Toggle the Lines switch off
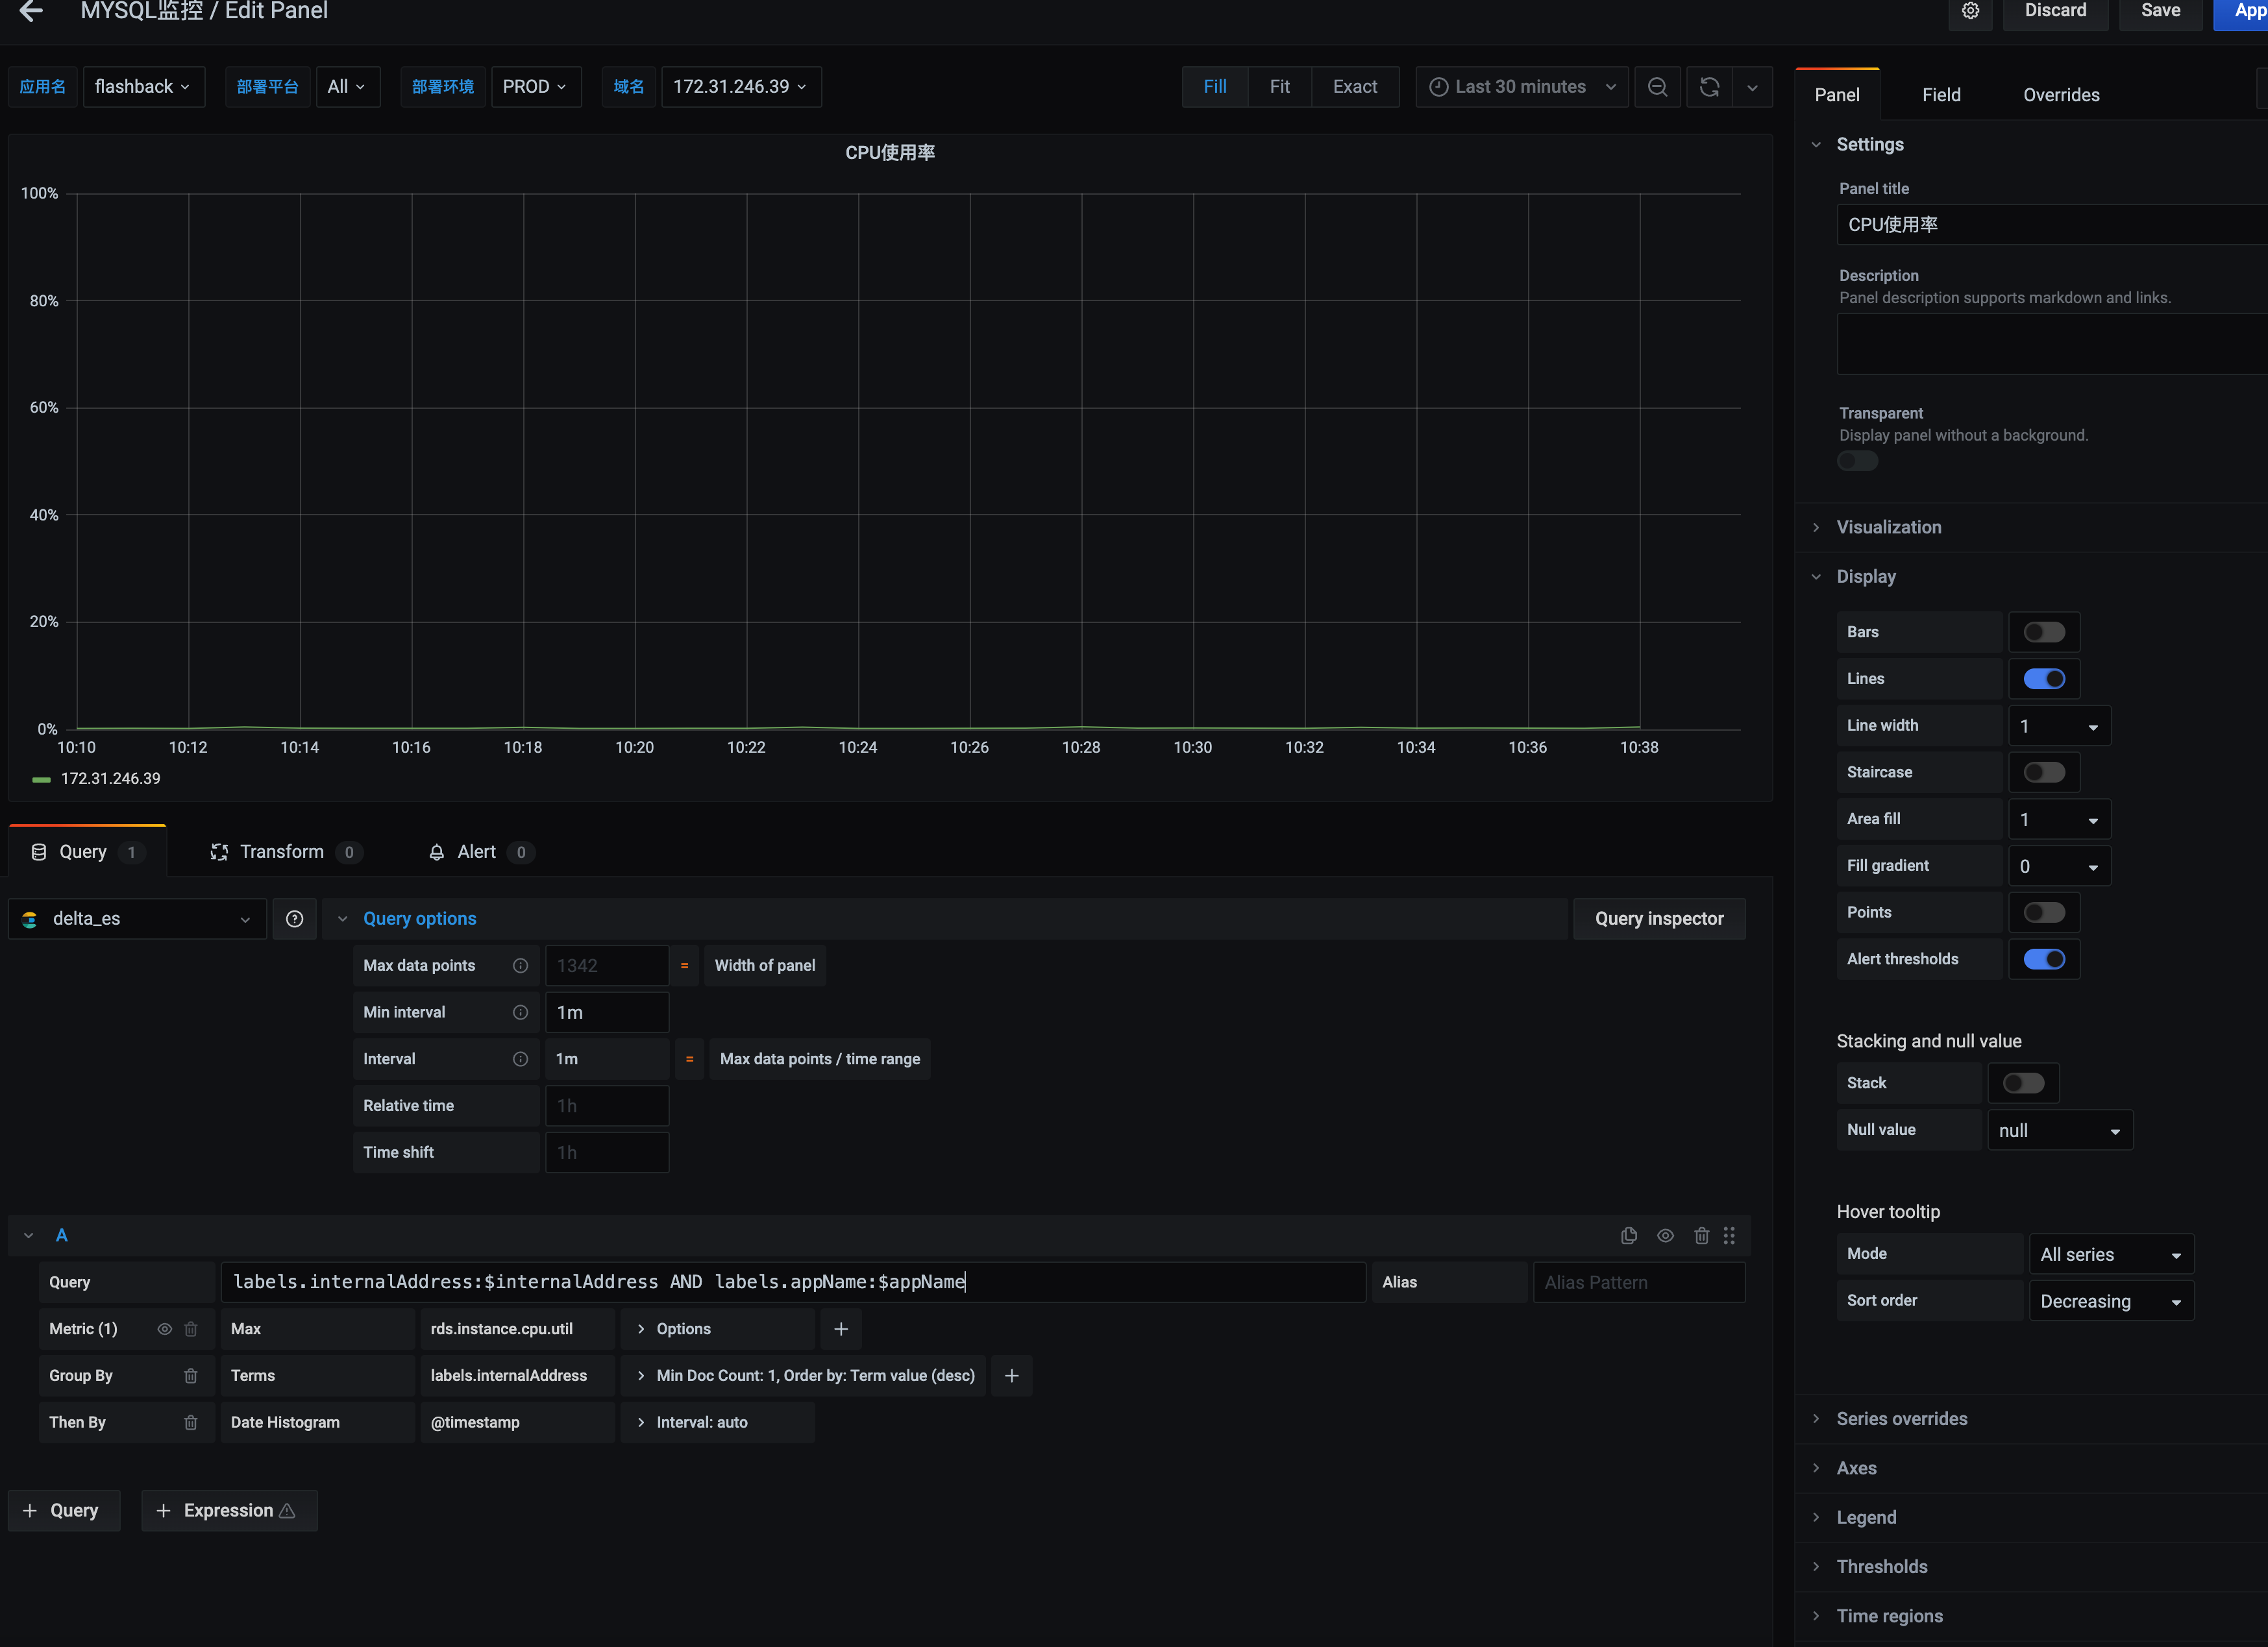 pyautogui.click(x=2044, y=679)
